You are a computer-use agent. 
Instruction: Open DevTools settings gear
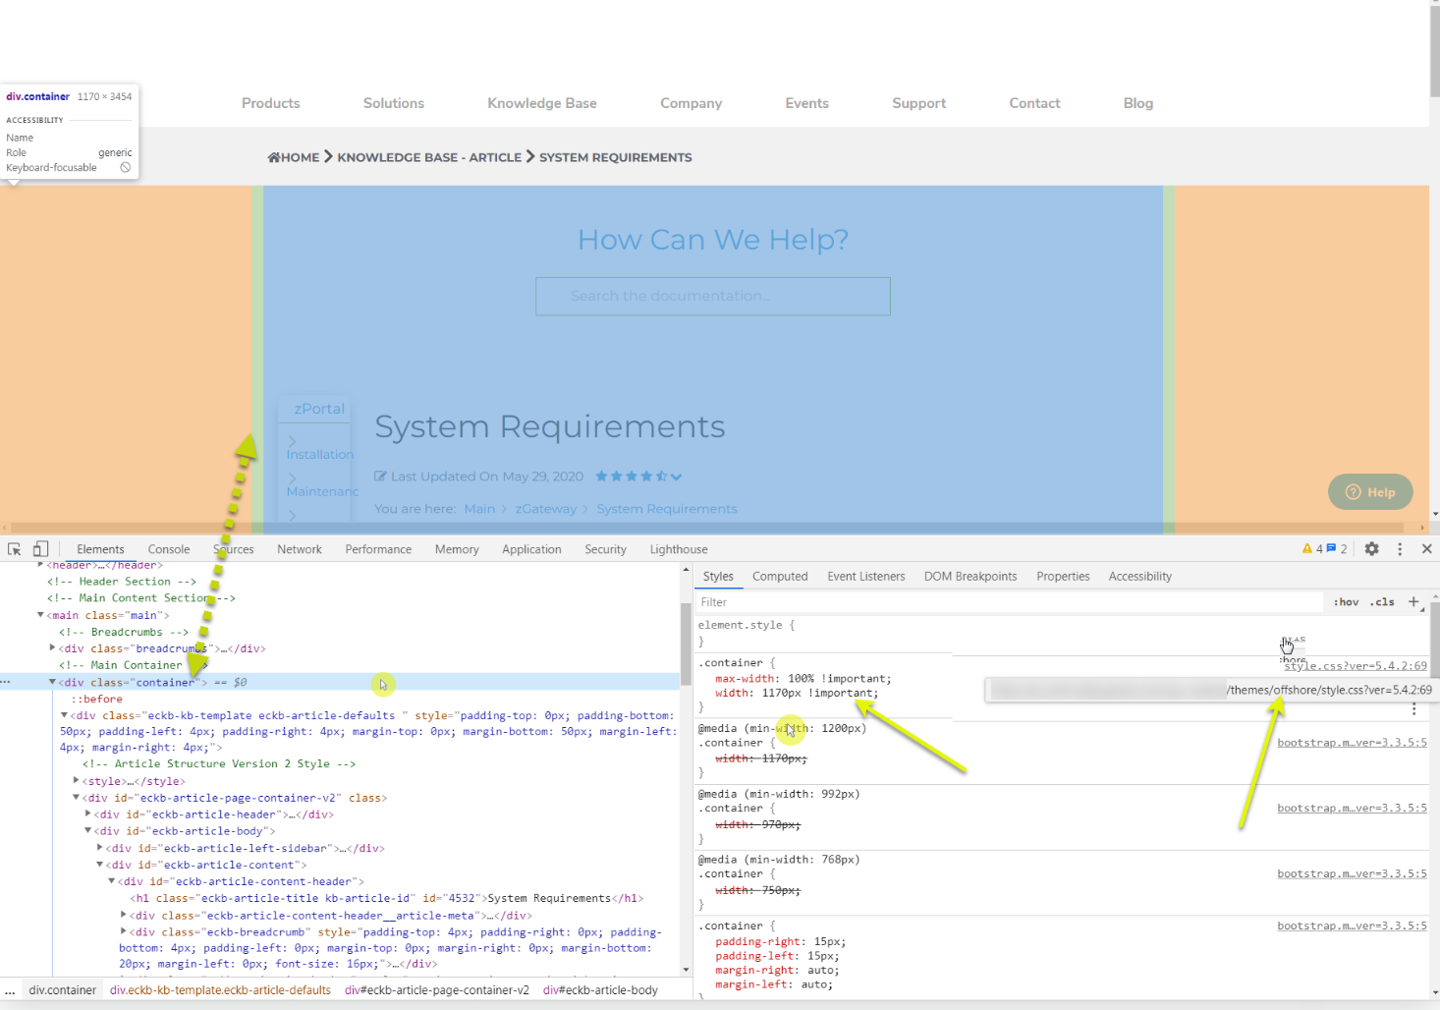(1372, 549)
